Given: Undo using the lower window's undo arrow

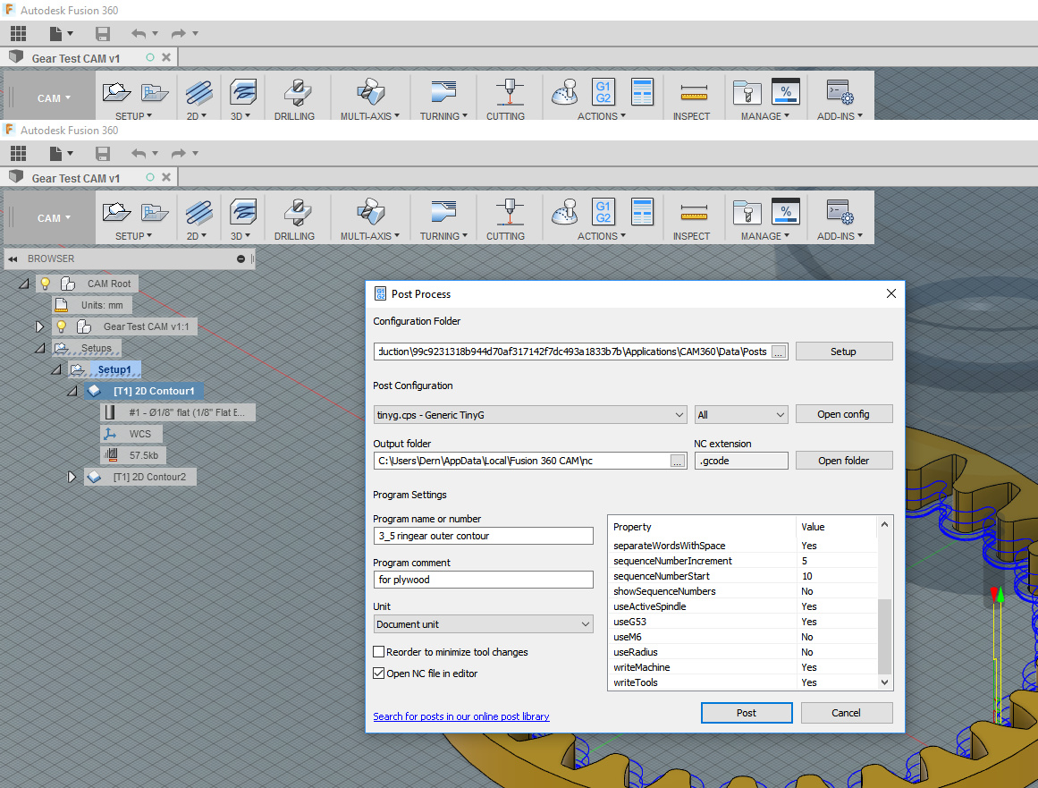Looking at the screenshot, I should click(x=139, y=154).
